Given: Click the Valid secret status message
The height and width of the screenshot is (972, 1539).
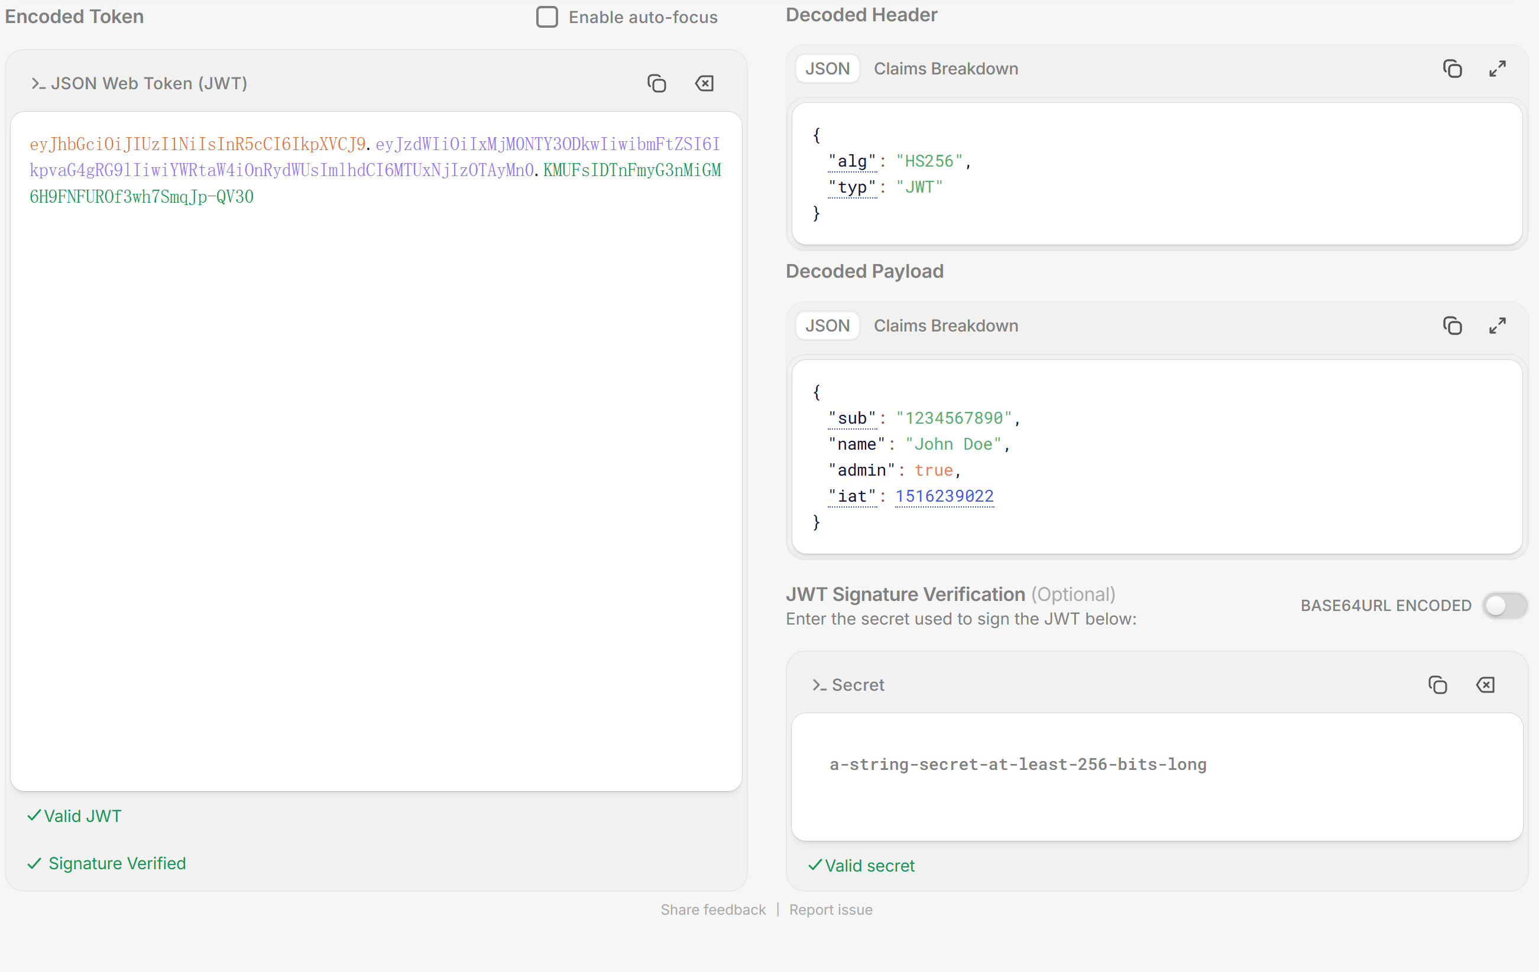Looking at the screenshot, I should click(861, 866).
